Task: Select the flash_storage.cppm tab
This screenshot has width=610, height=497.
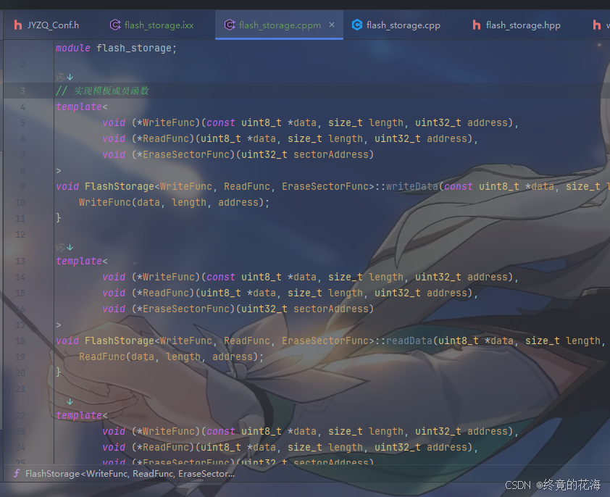Action: [x=280, y=25]
